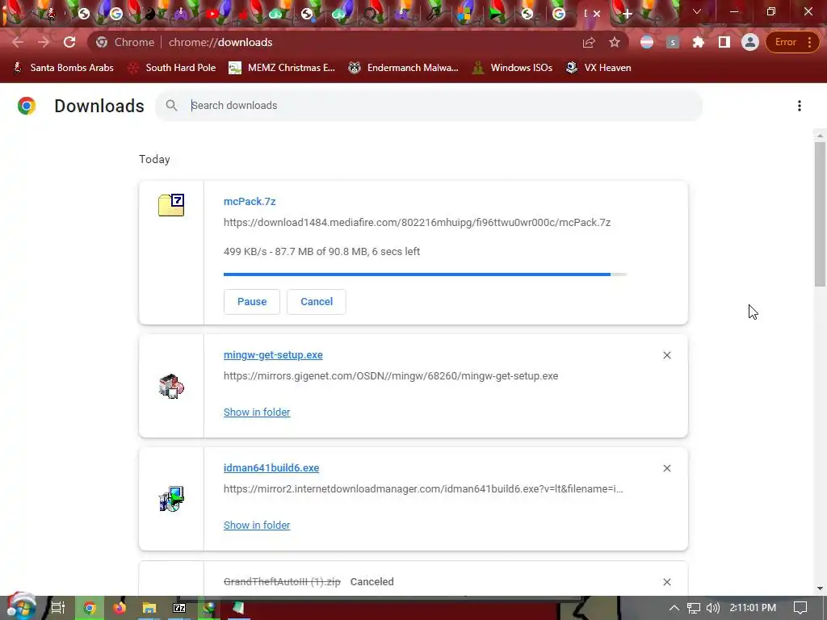Bookmark this page with the star icon
The image size is (827, 620).
(x=615, y=42)
